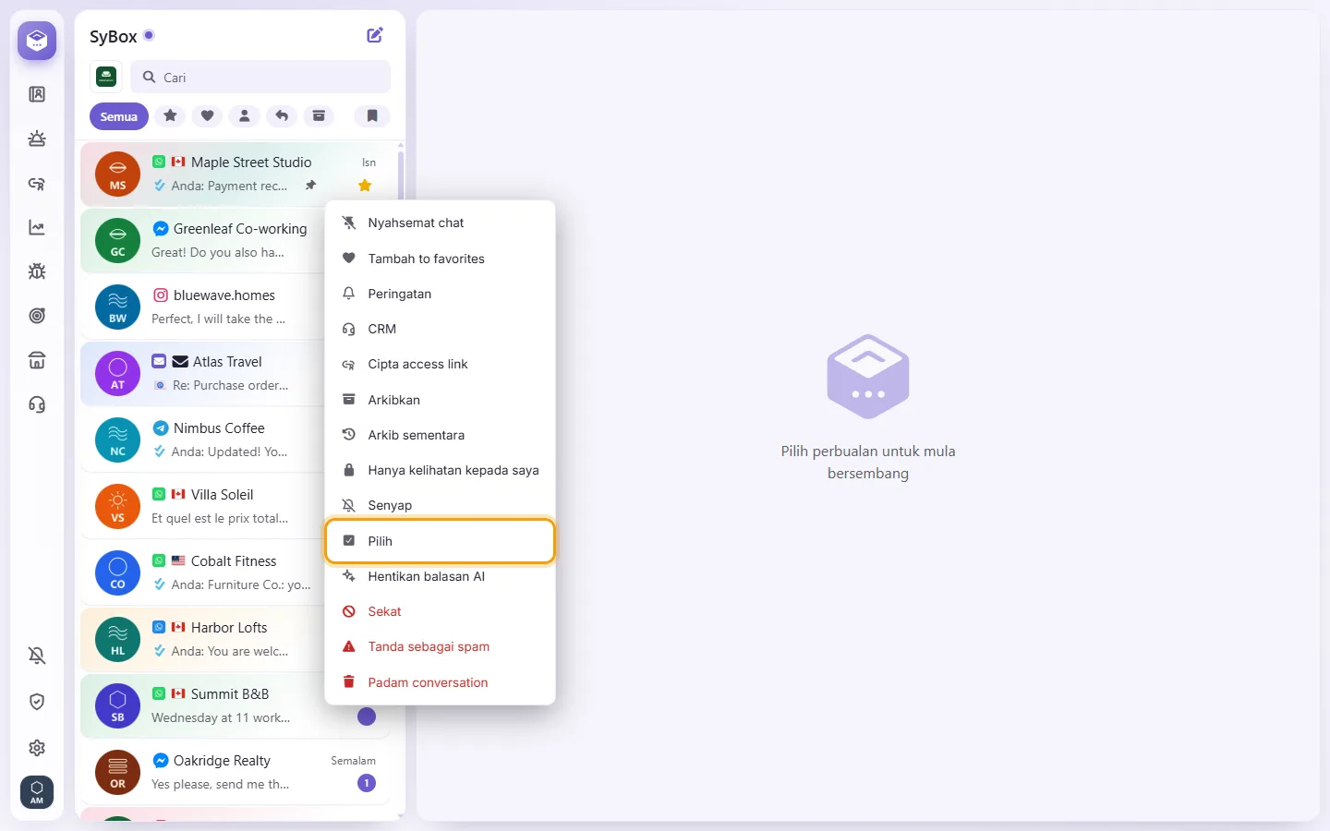
Task: Filter chats by person icon
Action: point(245,116)
